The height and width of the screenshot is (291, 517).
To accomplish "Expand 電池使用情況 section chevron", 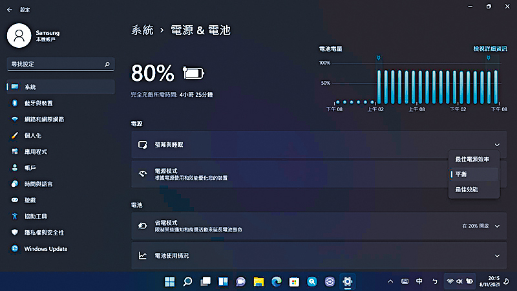I will pyautogui.click(x=497, y=255).
